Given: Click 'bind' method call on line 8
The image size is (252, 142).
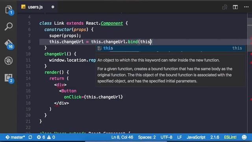Looking at the screenshot, I should point(133,42).
